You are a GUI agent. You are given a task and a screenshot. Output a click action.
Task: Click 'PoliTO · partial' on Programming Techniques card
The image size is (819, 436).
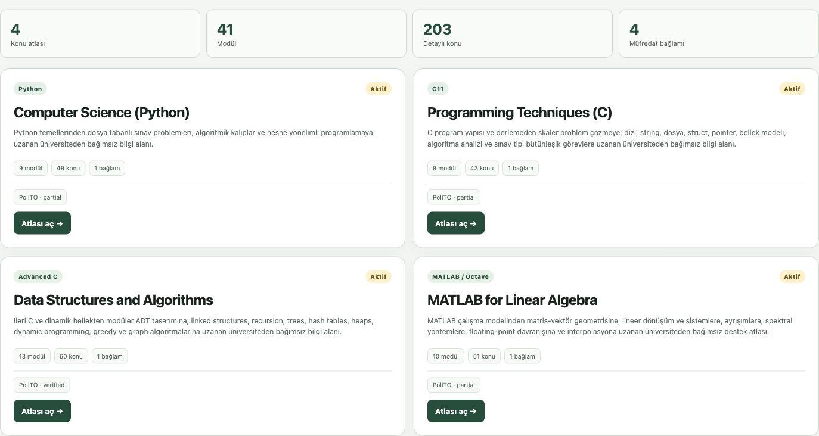(454, 197)
